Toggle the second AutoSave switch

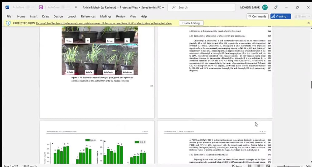point(66,7)
